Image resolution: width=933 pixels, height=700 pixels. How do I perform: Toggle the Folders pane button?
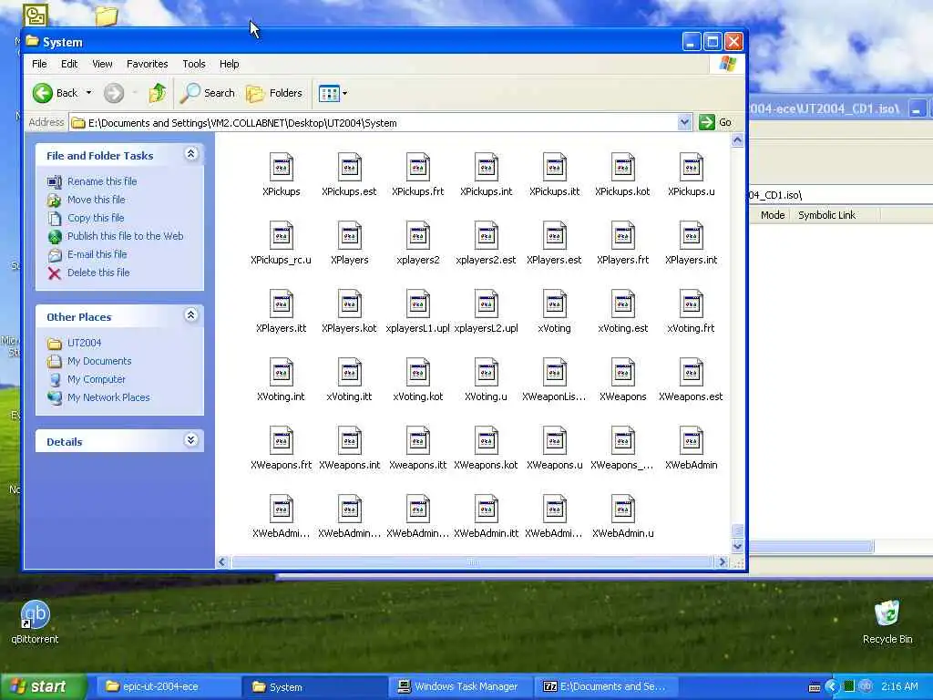[x=274, y=93]
